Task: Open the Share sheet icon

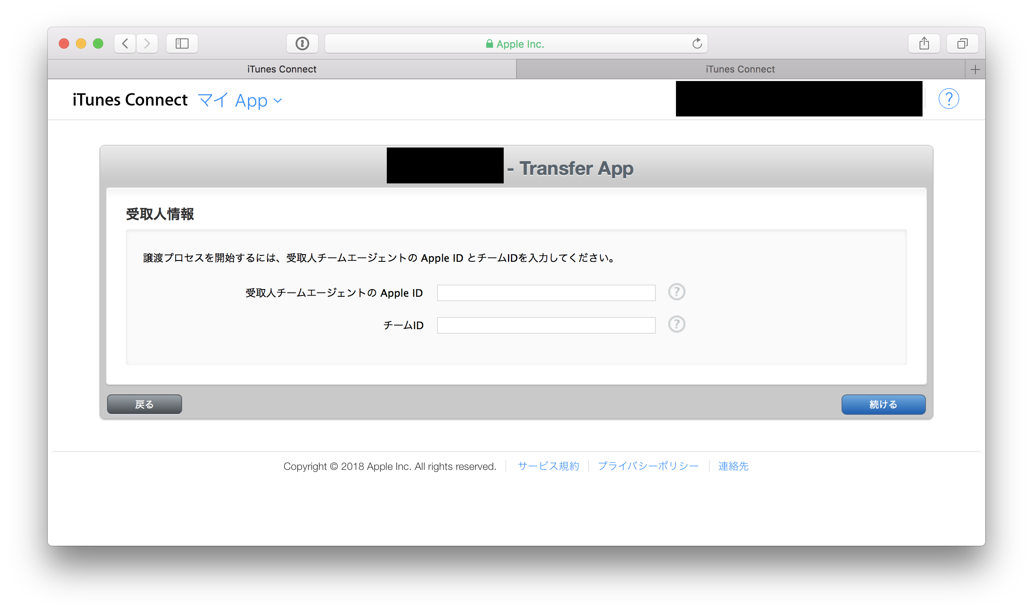Action: (x=924, y=43)
